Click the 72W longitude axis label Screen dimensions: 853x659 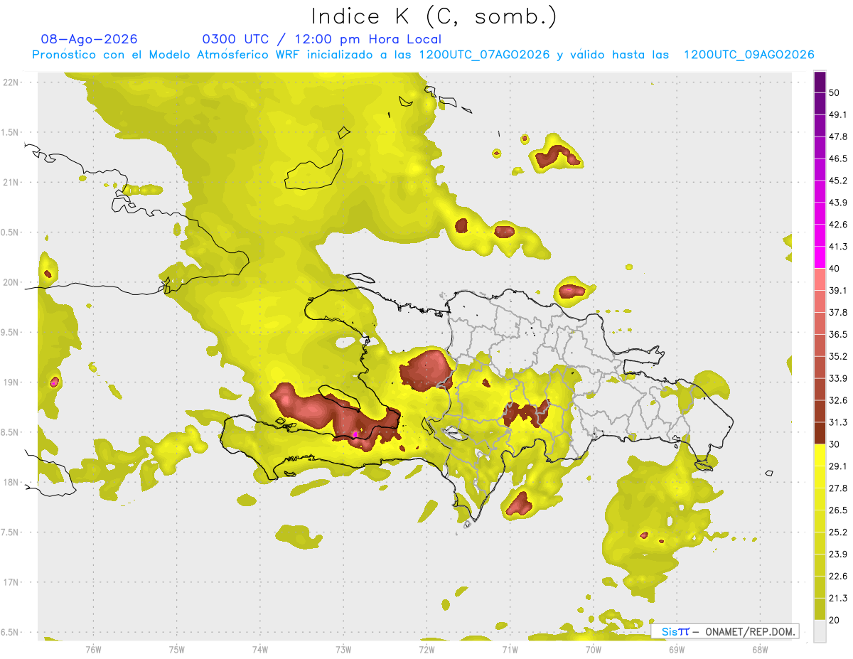coord(426,649)
